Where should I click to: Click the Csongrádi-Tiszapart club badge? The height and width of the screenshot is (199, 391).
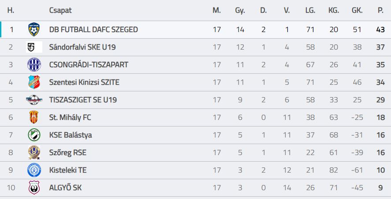(x=34, y=65)
